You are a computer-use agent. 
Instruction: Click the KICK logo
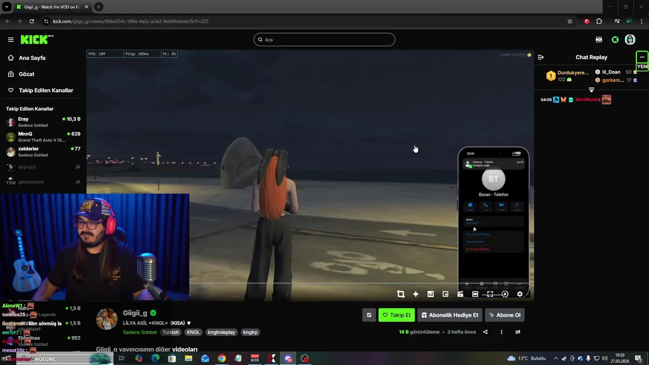pyautogui.click(x=37, y=40)
